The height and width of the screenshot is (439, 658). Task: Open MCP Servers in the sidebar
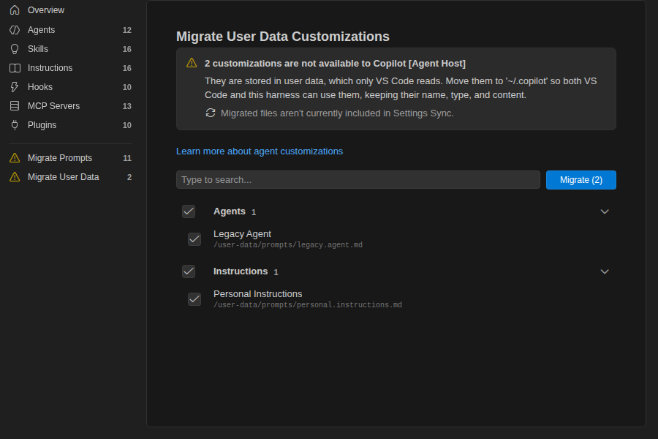click(x=70, y=106)
